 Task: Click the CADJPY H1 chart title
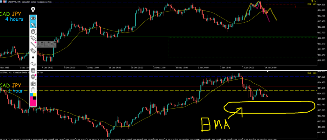click(21, 72)
